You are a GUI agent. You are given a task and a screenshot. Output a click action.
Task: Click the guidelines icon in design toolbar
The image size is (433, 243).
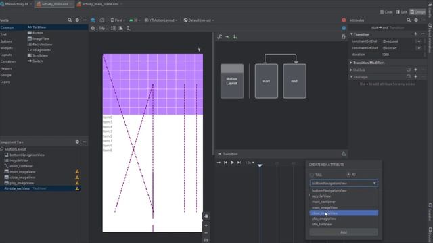click(129, 28)
